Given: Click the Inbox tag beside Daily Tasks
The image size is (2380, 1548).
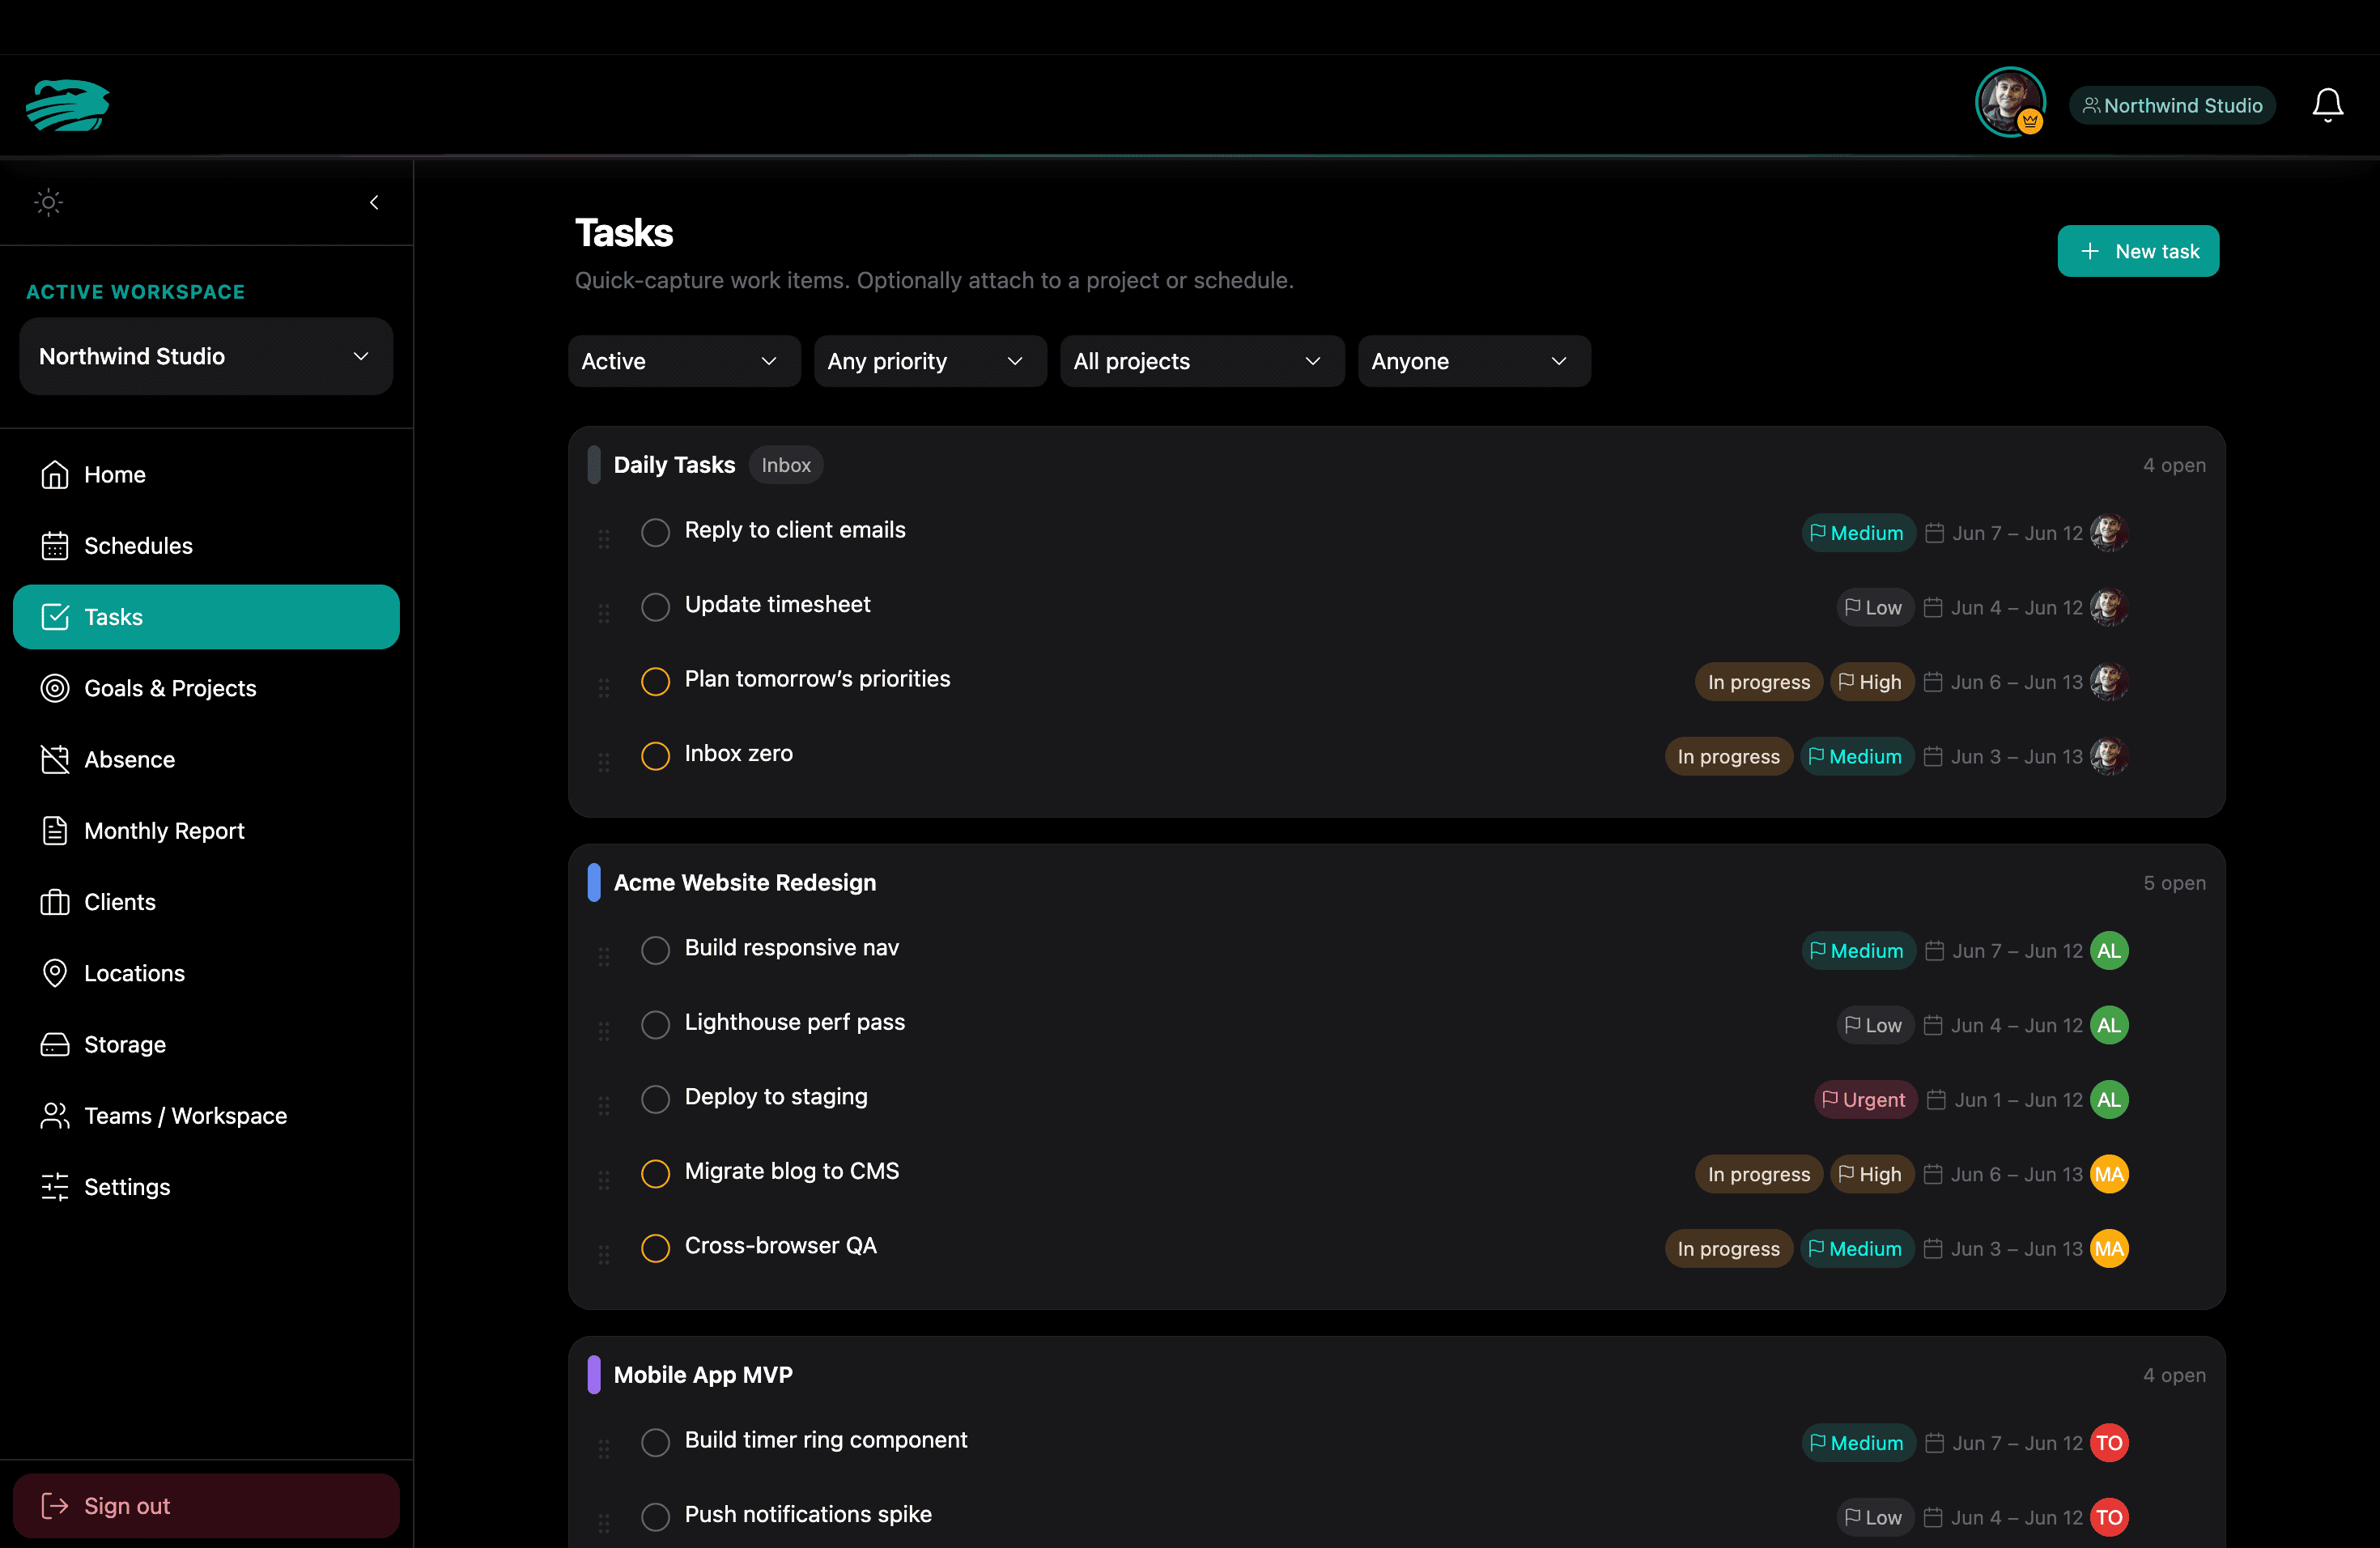Looking at the screenshot, I should click(x=786, y=465).
